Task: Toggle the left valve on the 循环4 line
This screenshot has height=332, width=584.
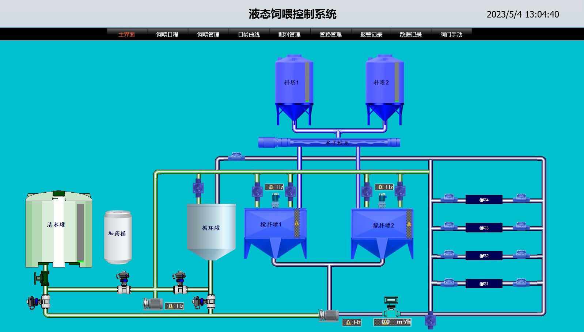Action: point(448,199)
